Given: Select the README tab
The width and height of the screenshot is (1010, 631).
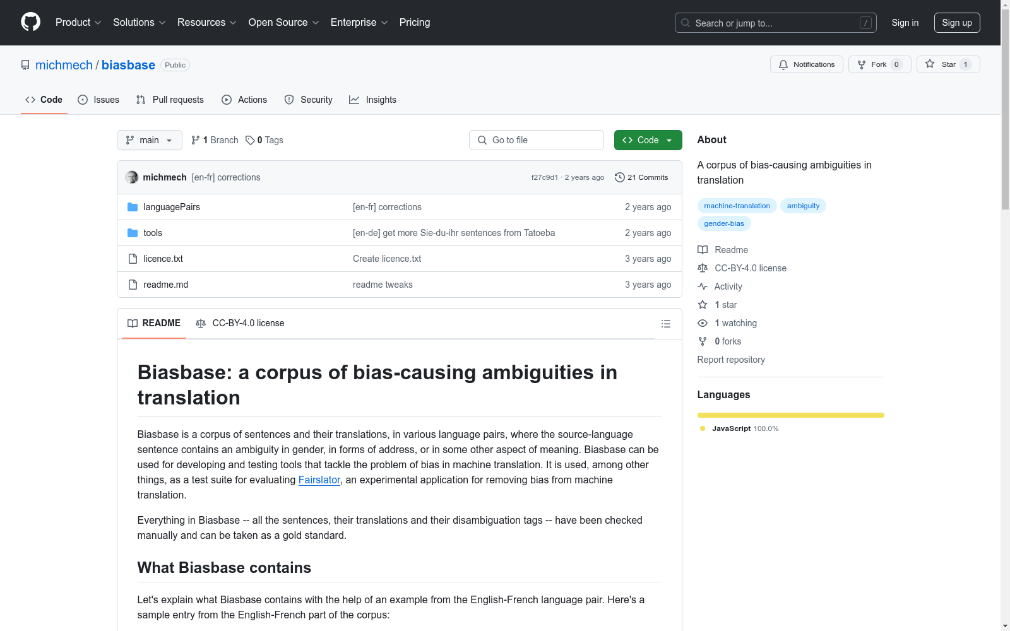Looking at the screenshot, I should pyautogui.click(x=154, y=323).
